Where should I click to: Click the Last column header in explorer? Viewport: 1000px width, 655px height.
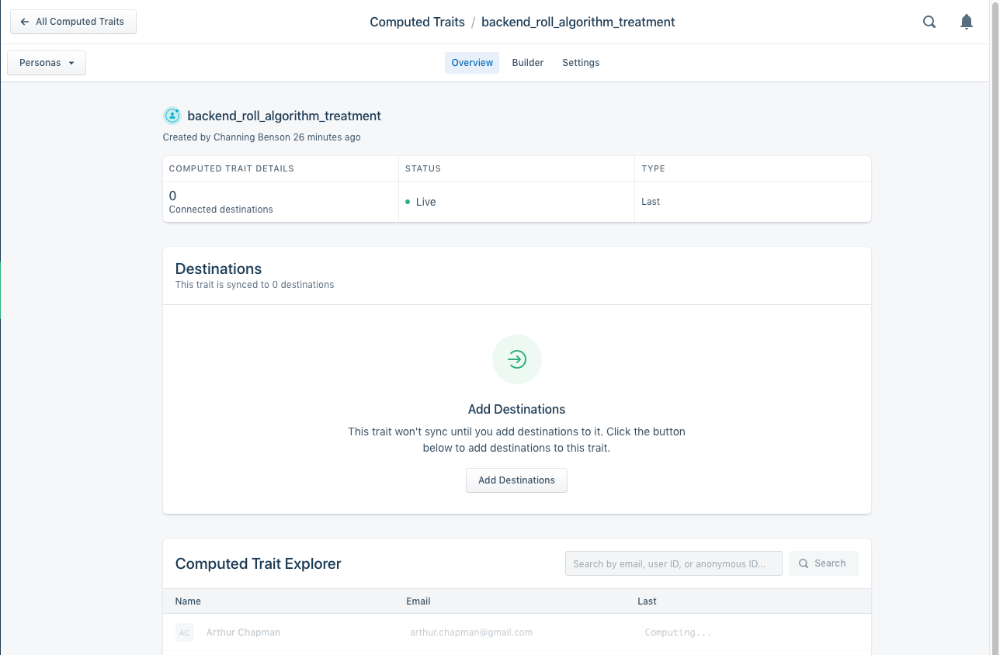click(x=647, y=601)
